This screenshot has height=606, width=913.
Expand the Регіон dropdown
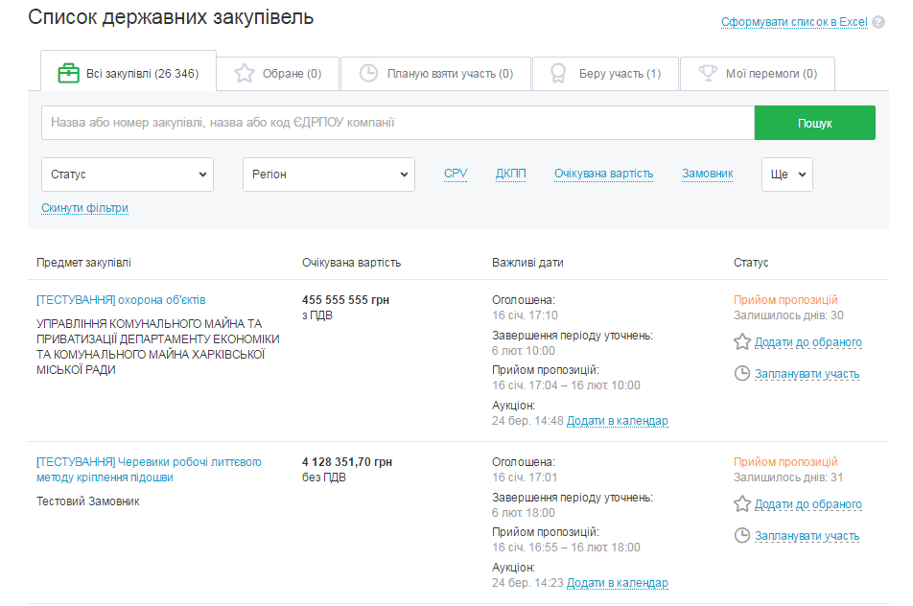coord(329,175)
